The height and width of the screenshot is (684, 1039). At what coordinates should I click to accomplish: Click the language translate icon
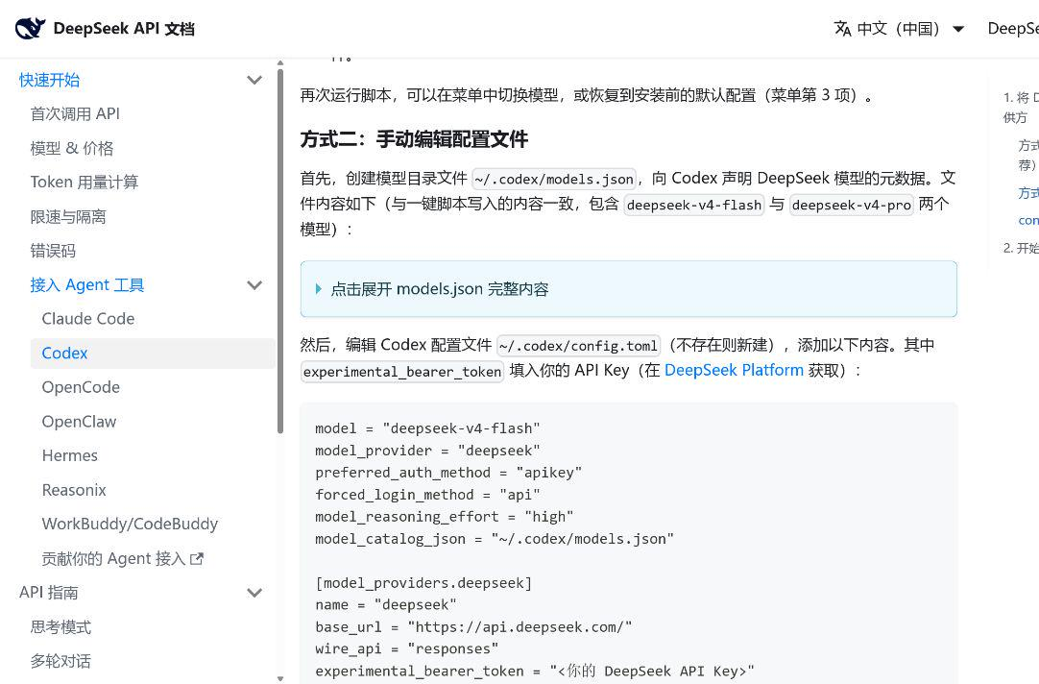pos(842,29)
